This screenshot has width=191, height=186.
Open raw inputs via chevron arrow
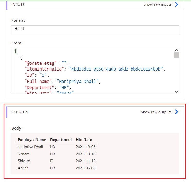176,4
